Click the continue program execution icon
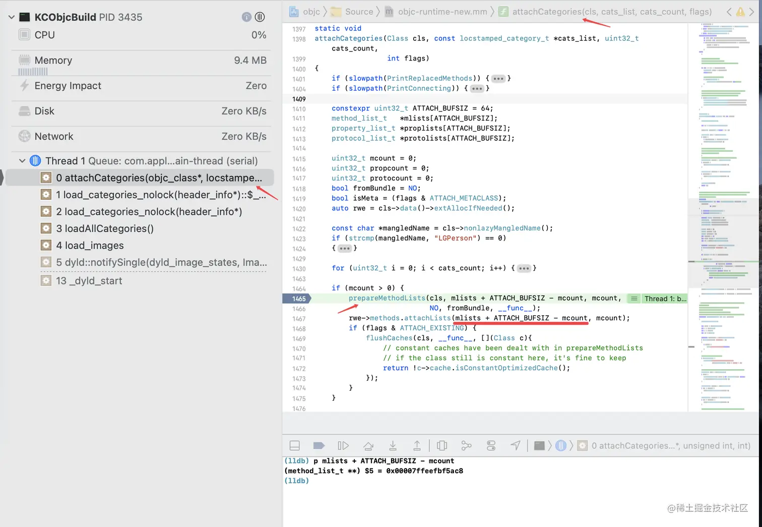This screenshot has height=527, width=762. coord(344,445)
